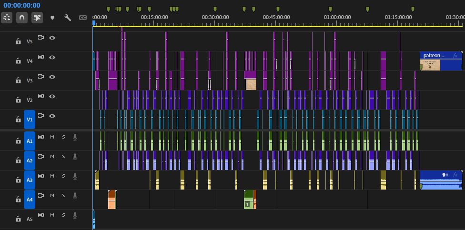465x230 pixels.
Task: Toggle sync lock on V5 track
Action: click(41, 38)
